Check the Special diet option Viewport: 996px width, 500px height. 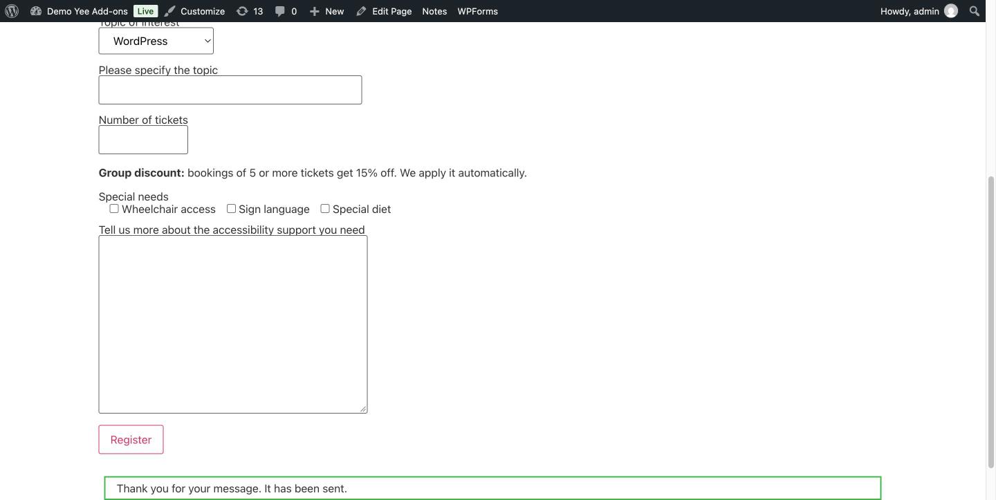point(325,208)
